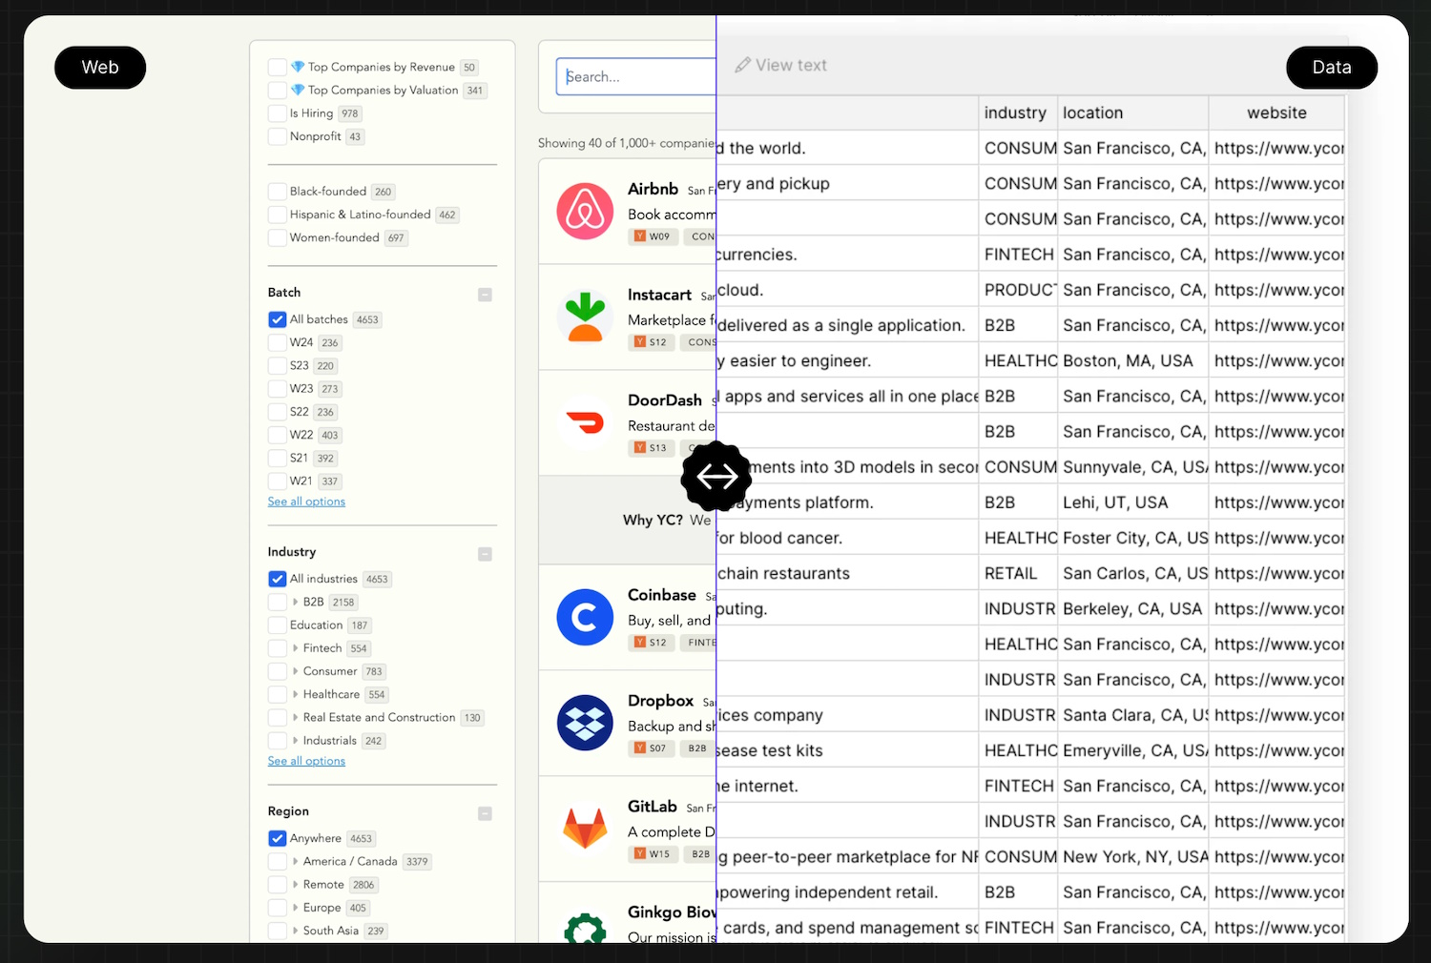Click See all options under Batch
1431x963 pixels.
(306, 502)
